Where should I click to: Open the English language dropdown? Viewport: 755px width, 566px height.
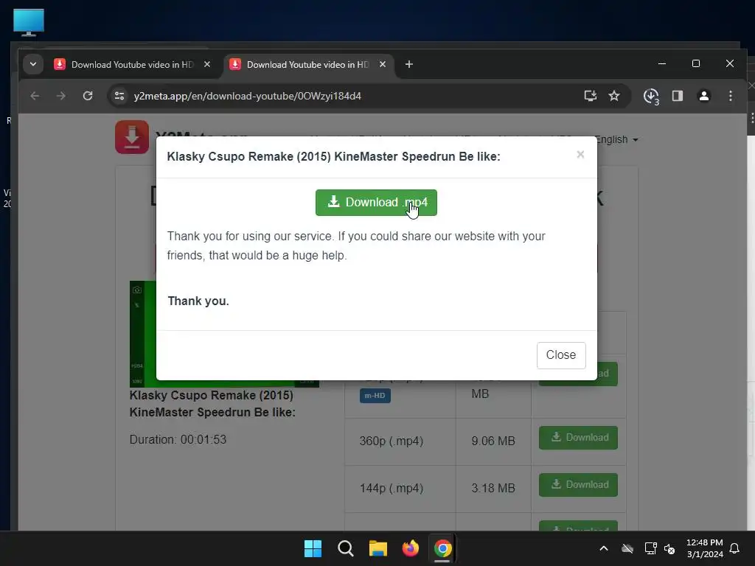(x=616, y=139)
